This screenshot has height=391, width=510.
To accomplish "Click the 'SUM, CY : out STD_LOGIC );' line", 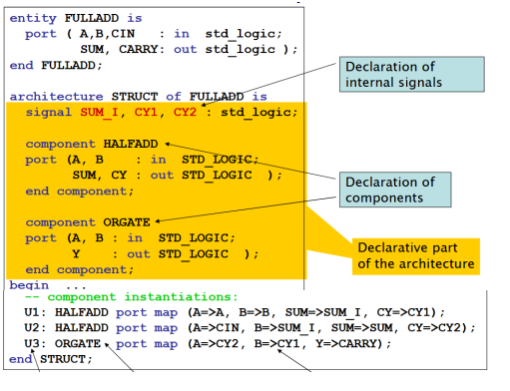I will 178,176.
